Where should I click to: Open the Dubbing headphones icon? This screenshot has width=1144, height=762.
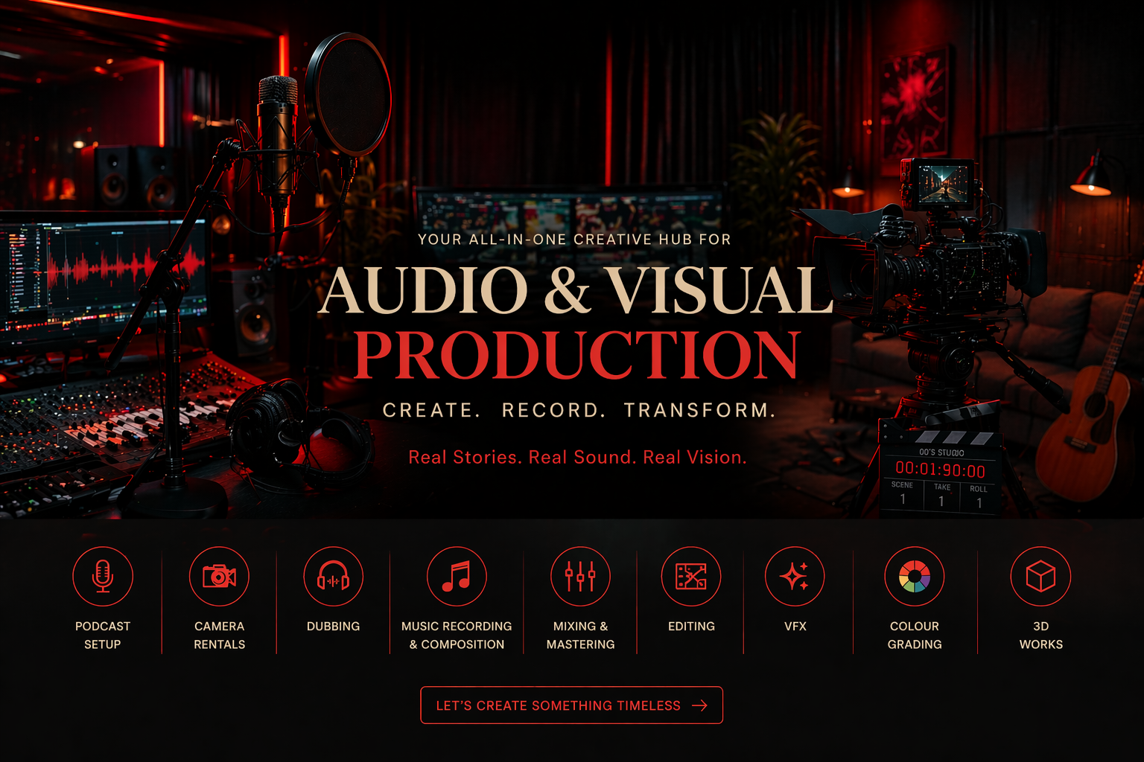pos(333,577)
